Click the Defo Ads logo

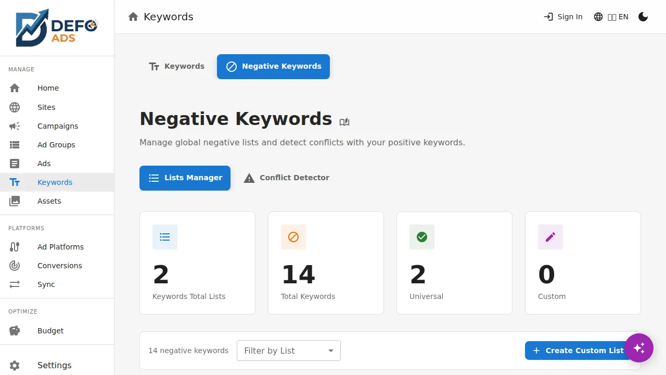pos(57,28)
